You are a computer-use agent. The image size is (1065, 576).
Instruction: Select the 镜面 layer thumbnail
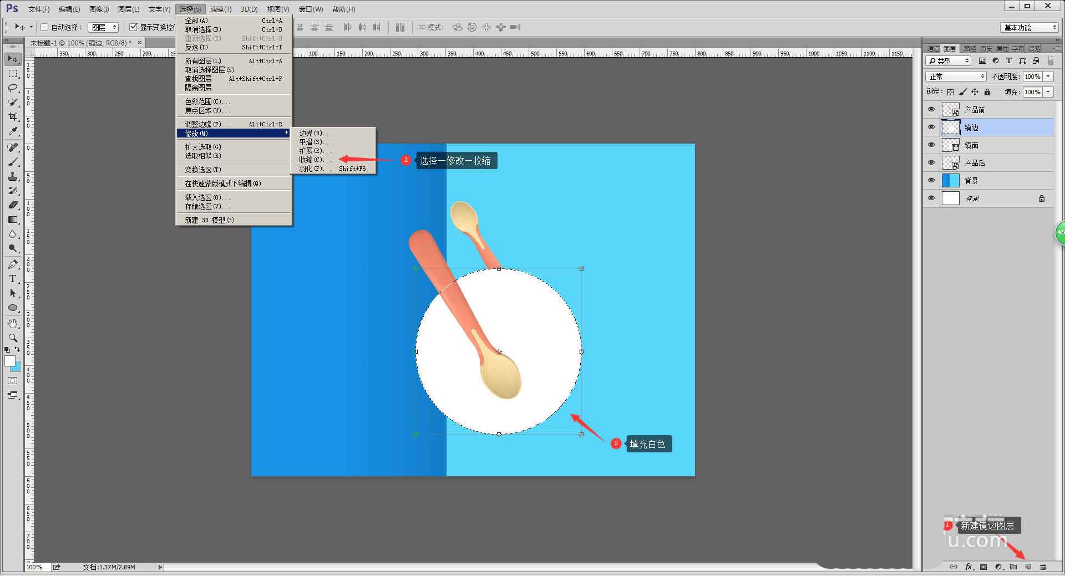click(x=951, y=145)
